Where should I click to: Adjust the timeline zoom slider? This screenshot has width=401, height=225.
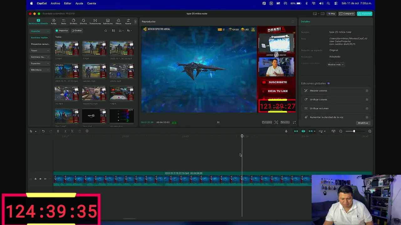click(x=354, y=131)
